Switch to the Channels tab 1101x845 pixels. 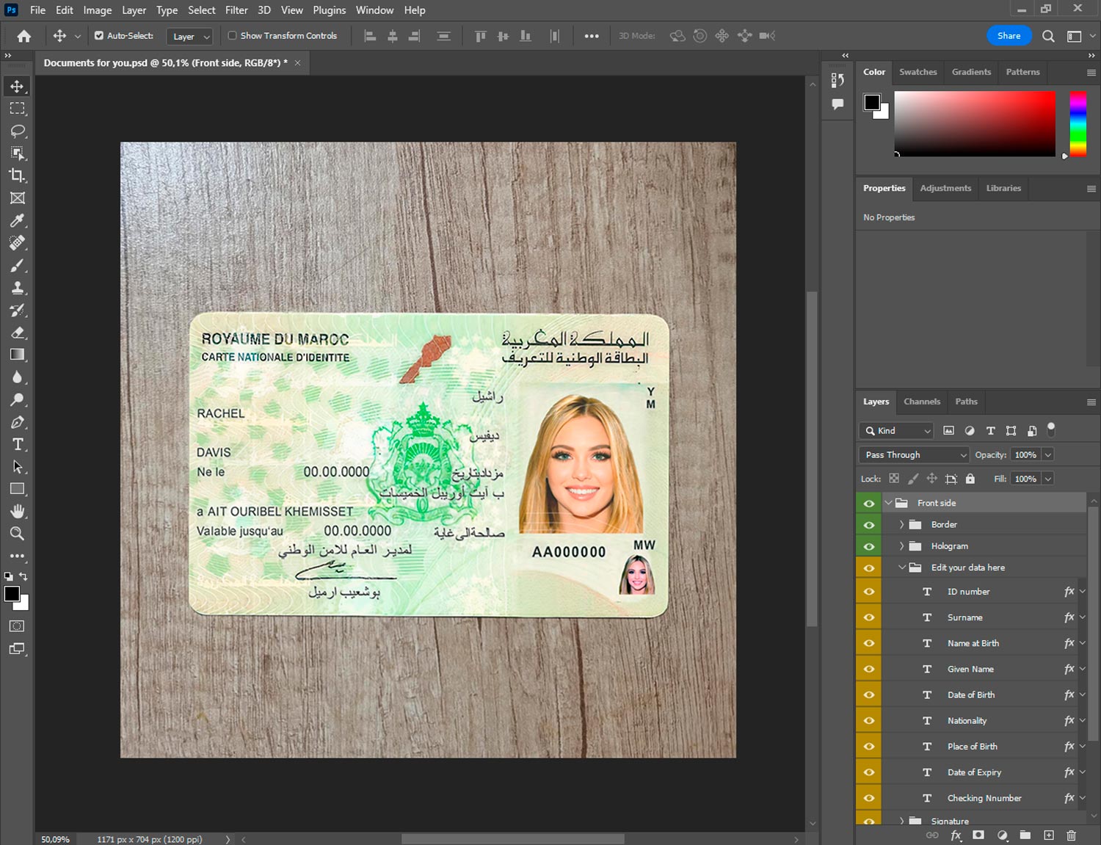coord(921,402)
